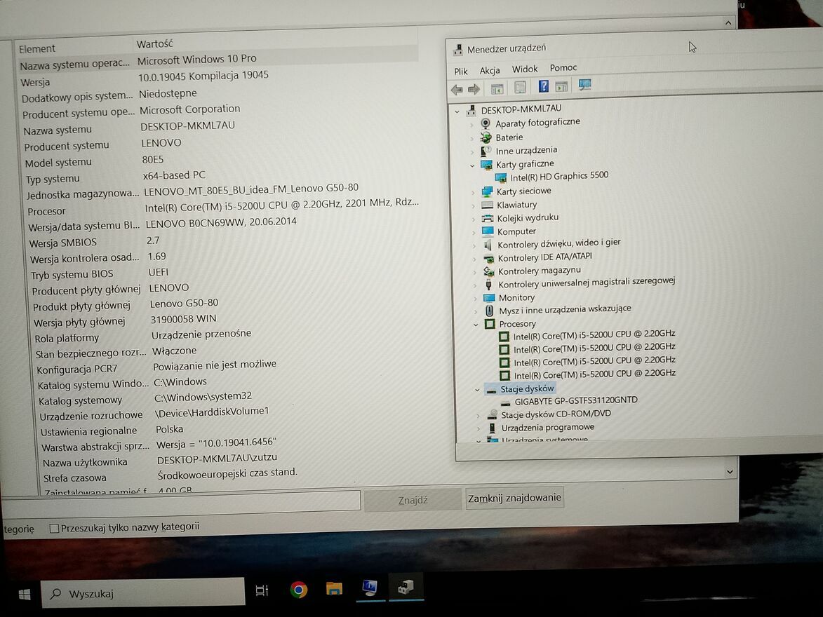
Task: Open the Akcja menu
Action: pyautogui.click(x=490, y=70)
